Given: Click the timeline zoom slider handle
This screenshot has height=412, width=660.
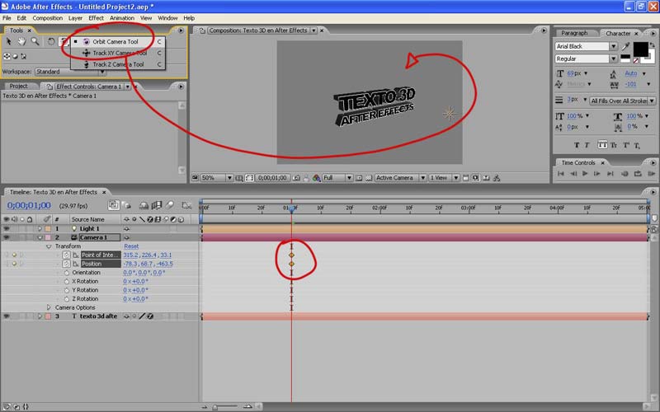Looking at the screenshot, I should (215, 407).
